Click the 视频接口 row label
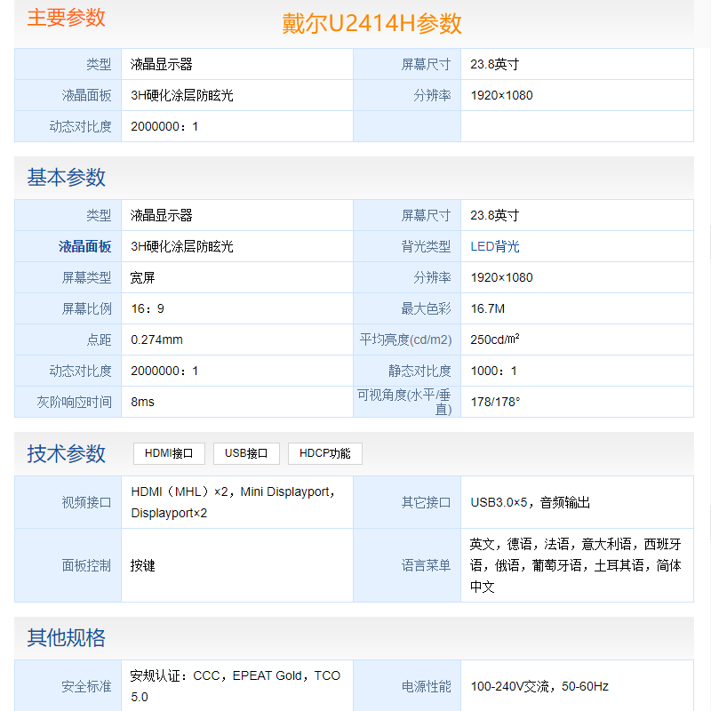This screenshot has height=711, width=711. pos(86,502)
